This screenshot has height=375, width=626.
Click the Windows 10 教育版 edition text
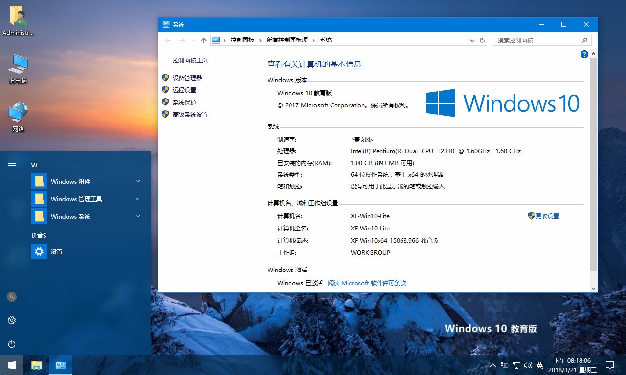point(304,93)
